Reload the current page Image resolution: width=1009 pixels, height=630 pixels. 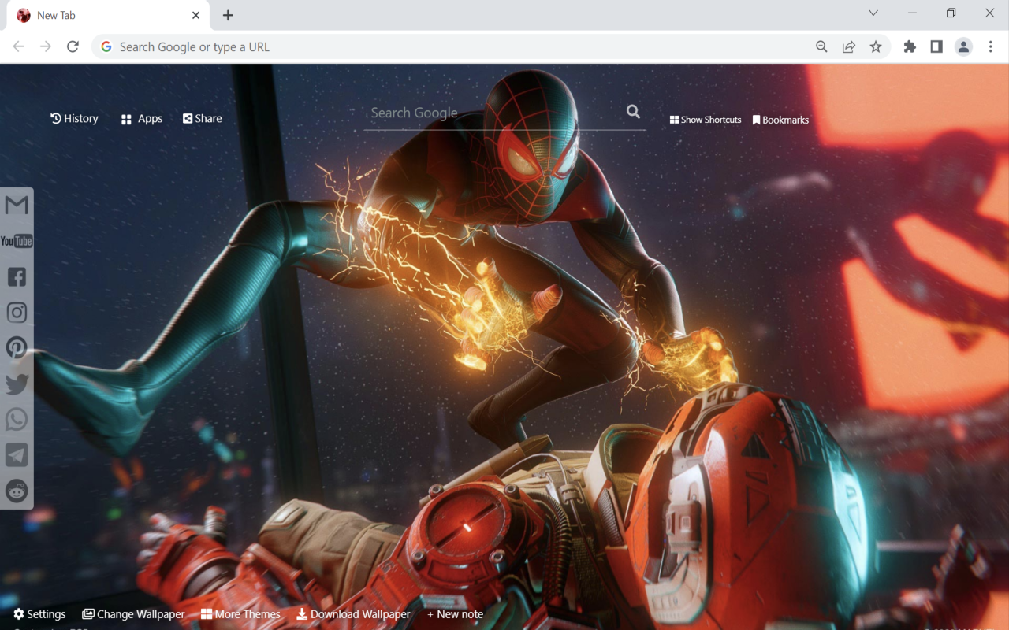(73, 46)
